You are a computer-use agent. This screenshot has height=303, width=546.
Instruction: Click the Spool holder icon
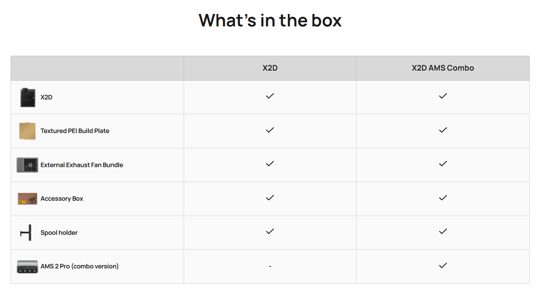point(26,232)
